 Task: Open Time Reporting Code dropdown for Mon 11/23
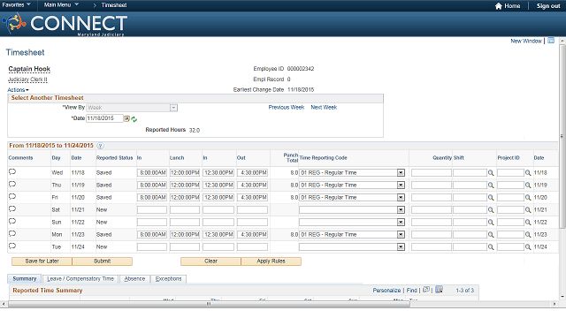pos(401,235)
